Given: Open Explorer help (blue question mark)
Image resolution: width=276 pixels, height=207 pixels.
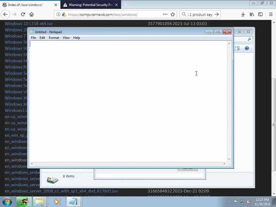Looking at the screenshot, I should click(x=247, y=48).
